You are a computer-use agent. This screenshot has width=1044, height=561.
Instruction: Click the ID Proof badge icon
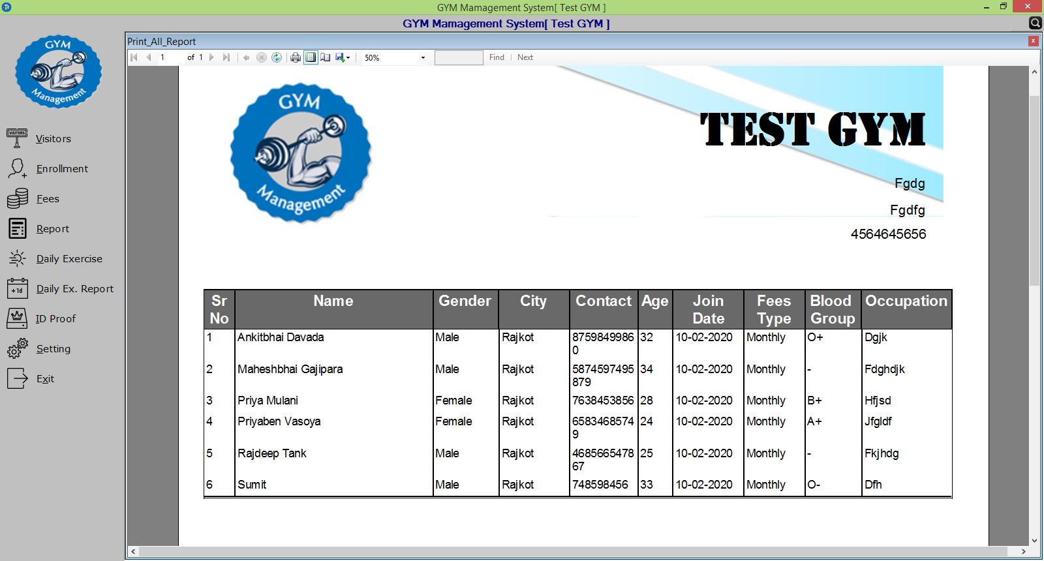(17, 318)
